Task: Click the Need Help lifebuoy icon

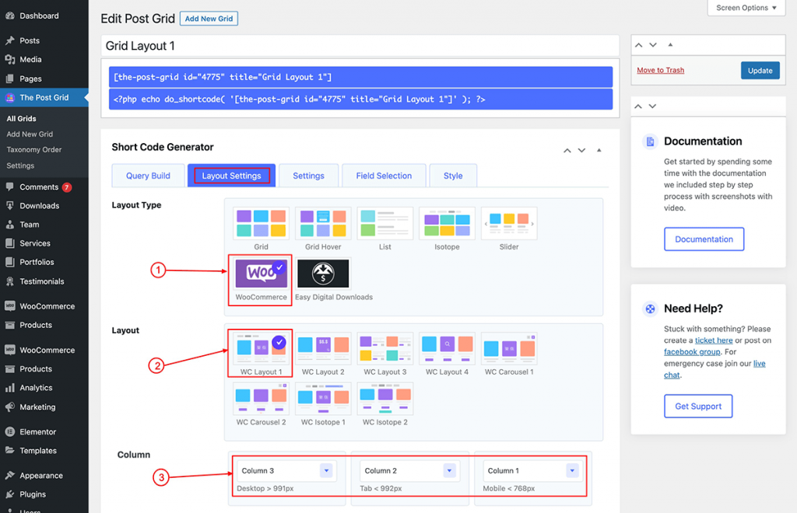Action: pos(650,309)
